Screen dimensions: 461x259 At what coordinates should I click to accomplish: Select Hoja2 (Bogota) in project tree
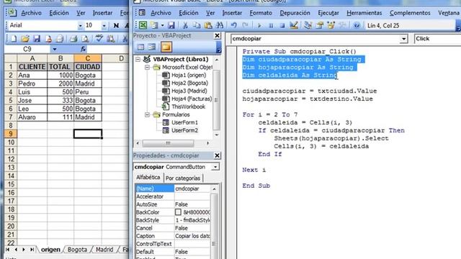tap(189, 83)
